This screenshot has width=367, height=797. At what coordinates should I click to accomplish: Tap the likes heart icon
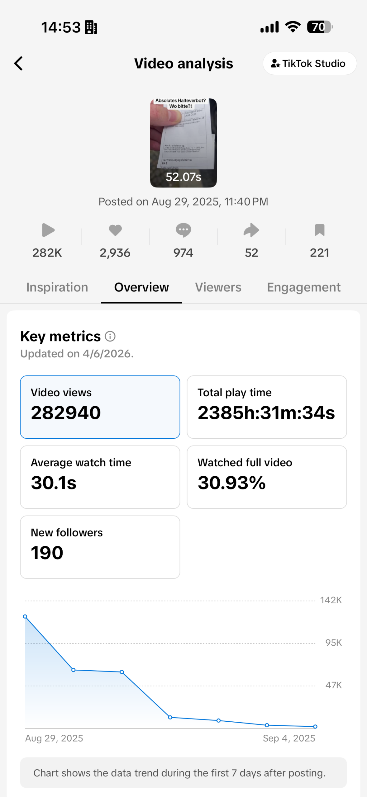[x=115, y=230]
